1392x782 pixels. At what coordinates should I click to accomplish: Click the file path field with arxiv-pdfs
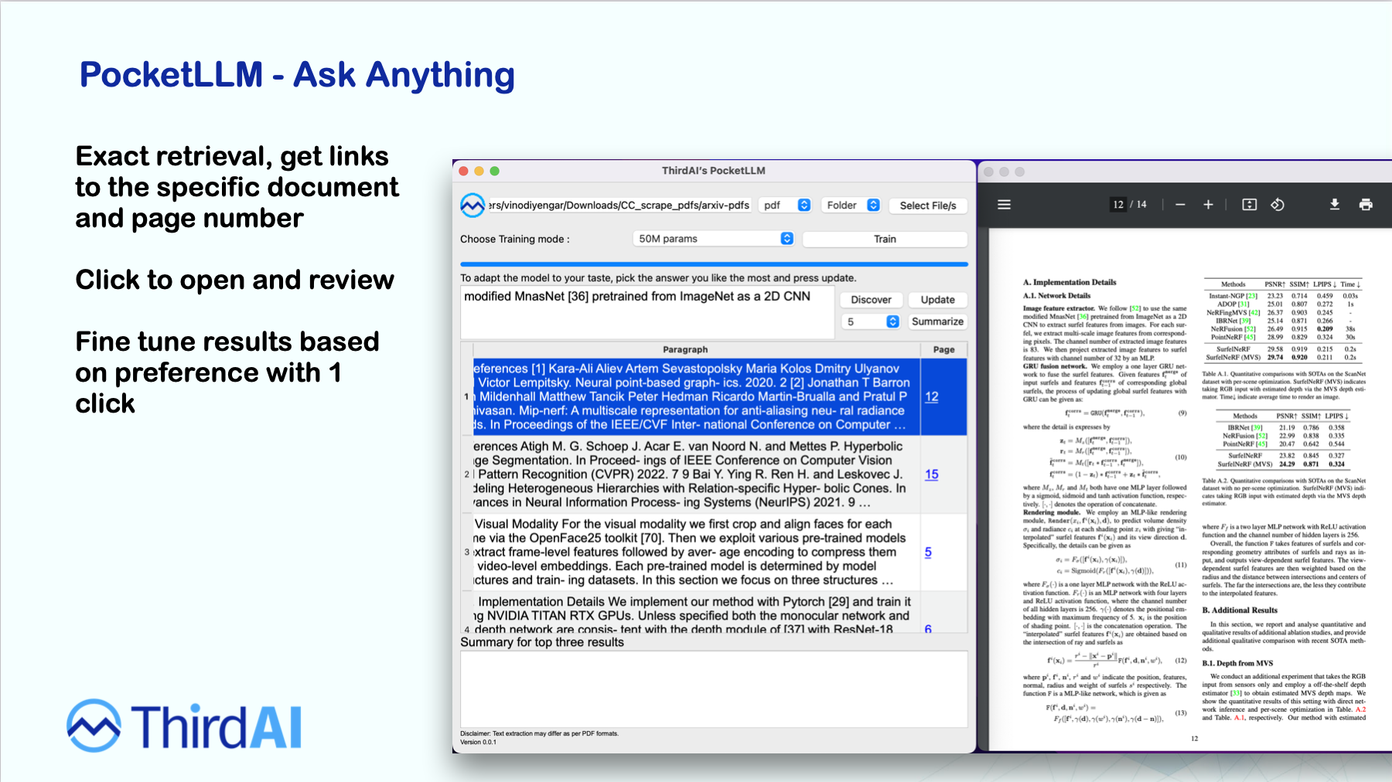(619, 206)
